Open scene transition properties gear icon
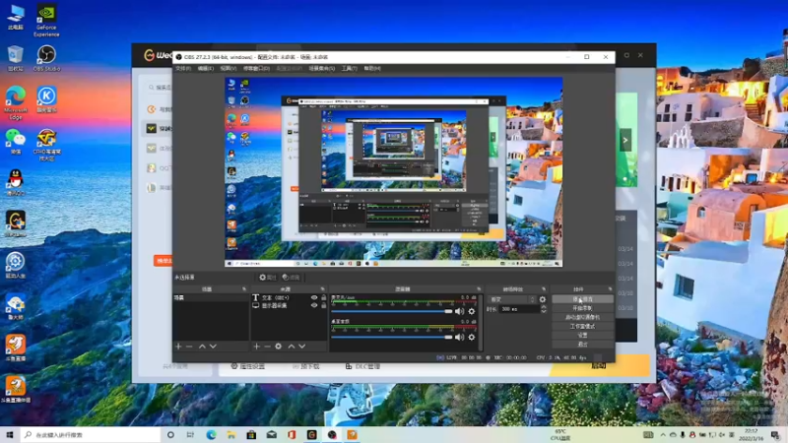 (542, 299)
